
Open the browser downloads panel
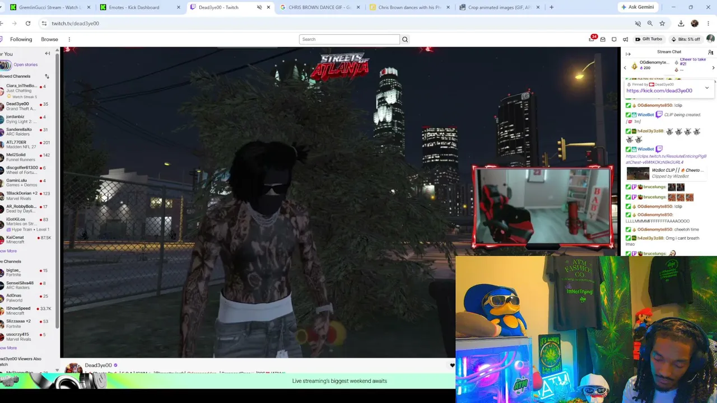pos(681,24)
